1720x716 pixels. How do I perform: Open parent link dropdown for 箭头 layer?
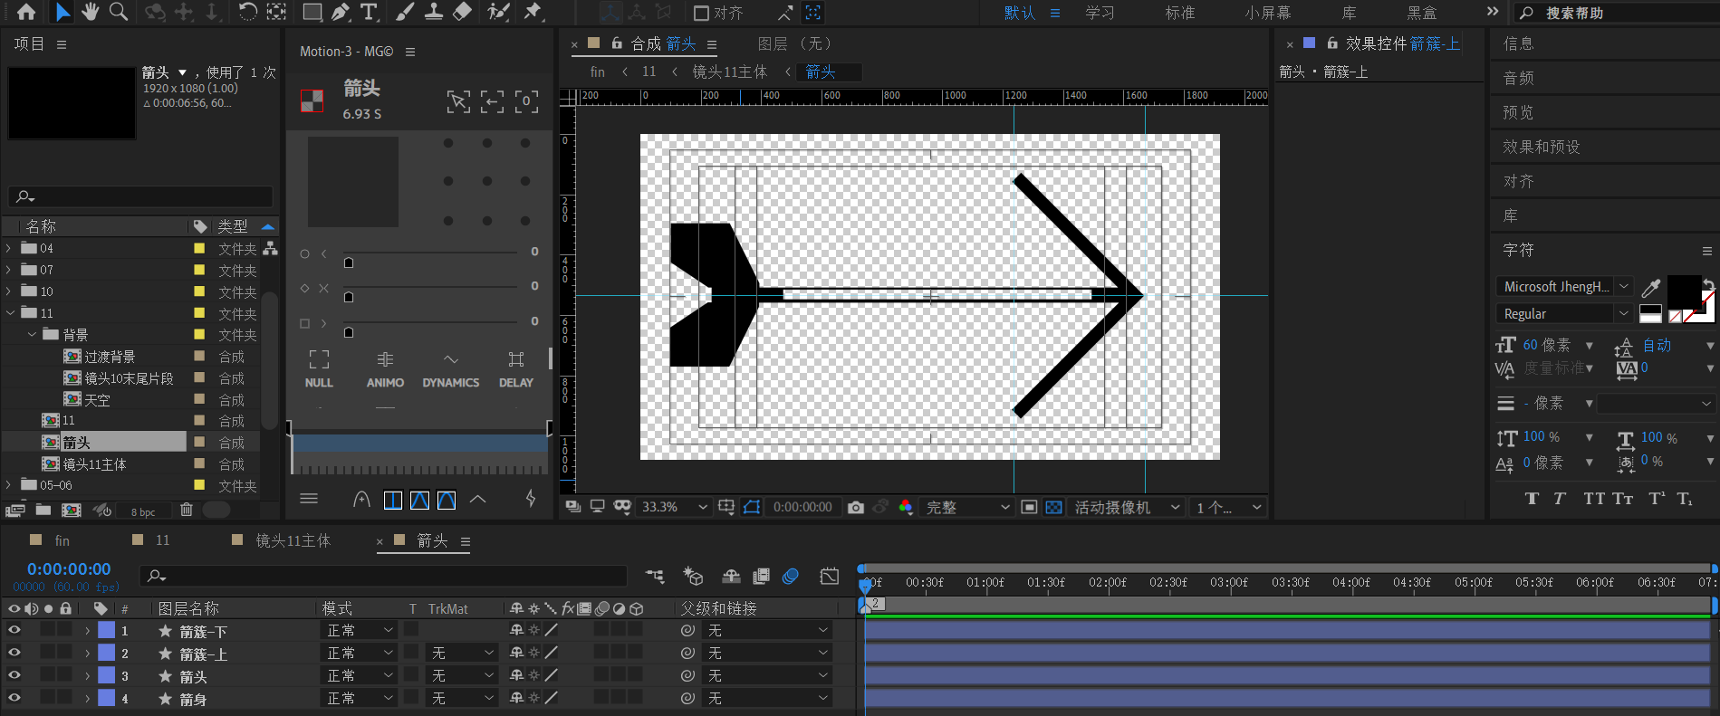pos(767,675)
